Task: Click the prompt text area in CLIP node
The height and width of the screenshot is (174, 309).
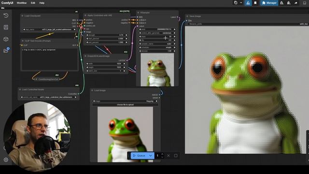Action: point(49,59)
